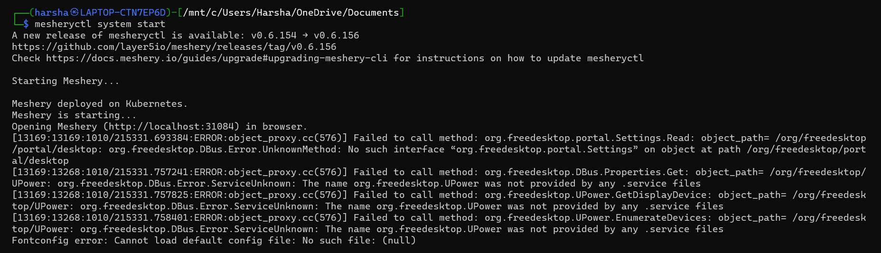Click v0.6.156 in the new release line
Viewport: 881px width, 253px height.
coord(337,36)
